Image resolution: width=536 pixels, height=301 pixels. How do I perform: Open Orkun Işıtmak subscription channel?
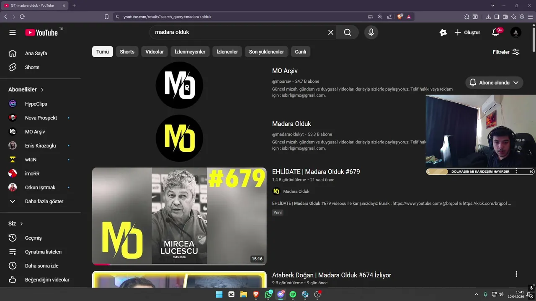coord(40,187)
